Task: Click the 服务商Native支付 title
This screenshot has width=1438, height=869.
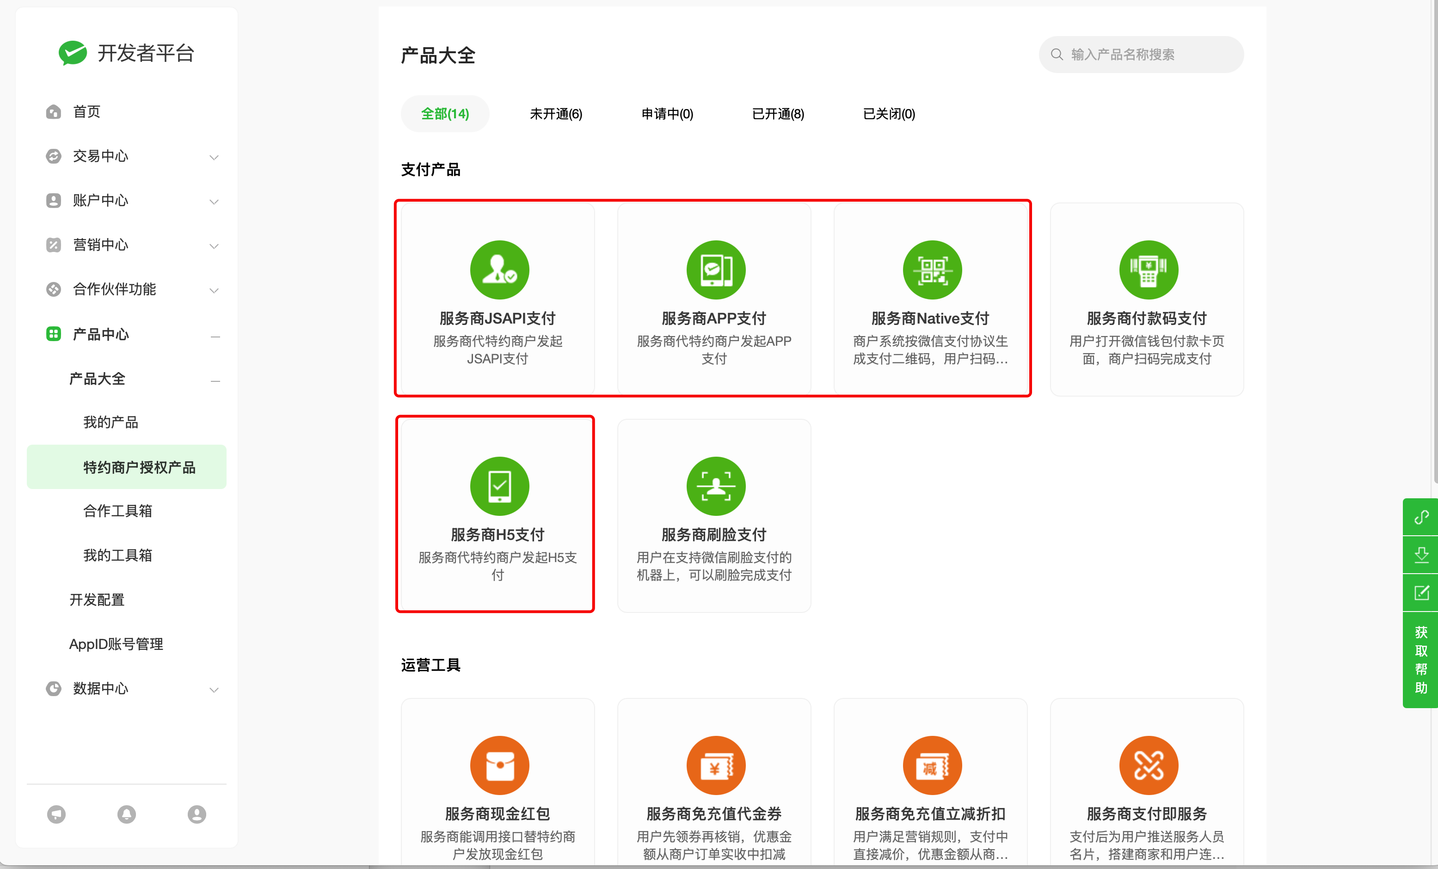Action: coord(930,318)
